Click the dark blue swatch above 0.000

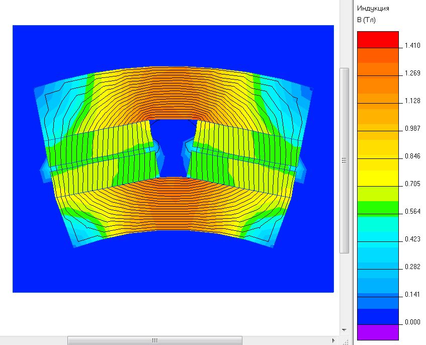378,316
